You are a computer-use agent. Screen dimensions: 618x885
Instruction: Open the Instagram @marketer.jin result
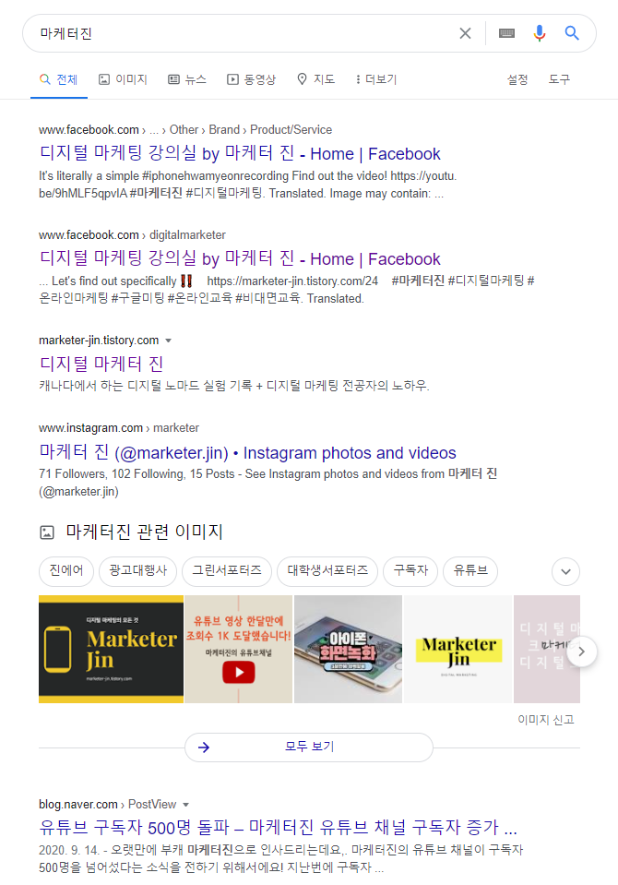247,452
